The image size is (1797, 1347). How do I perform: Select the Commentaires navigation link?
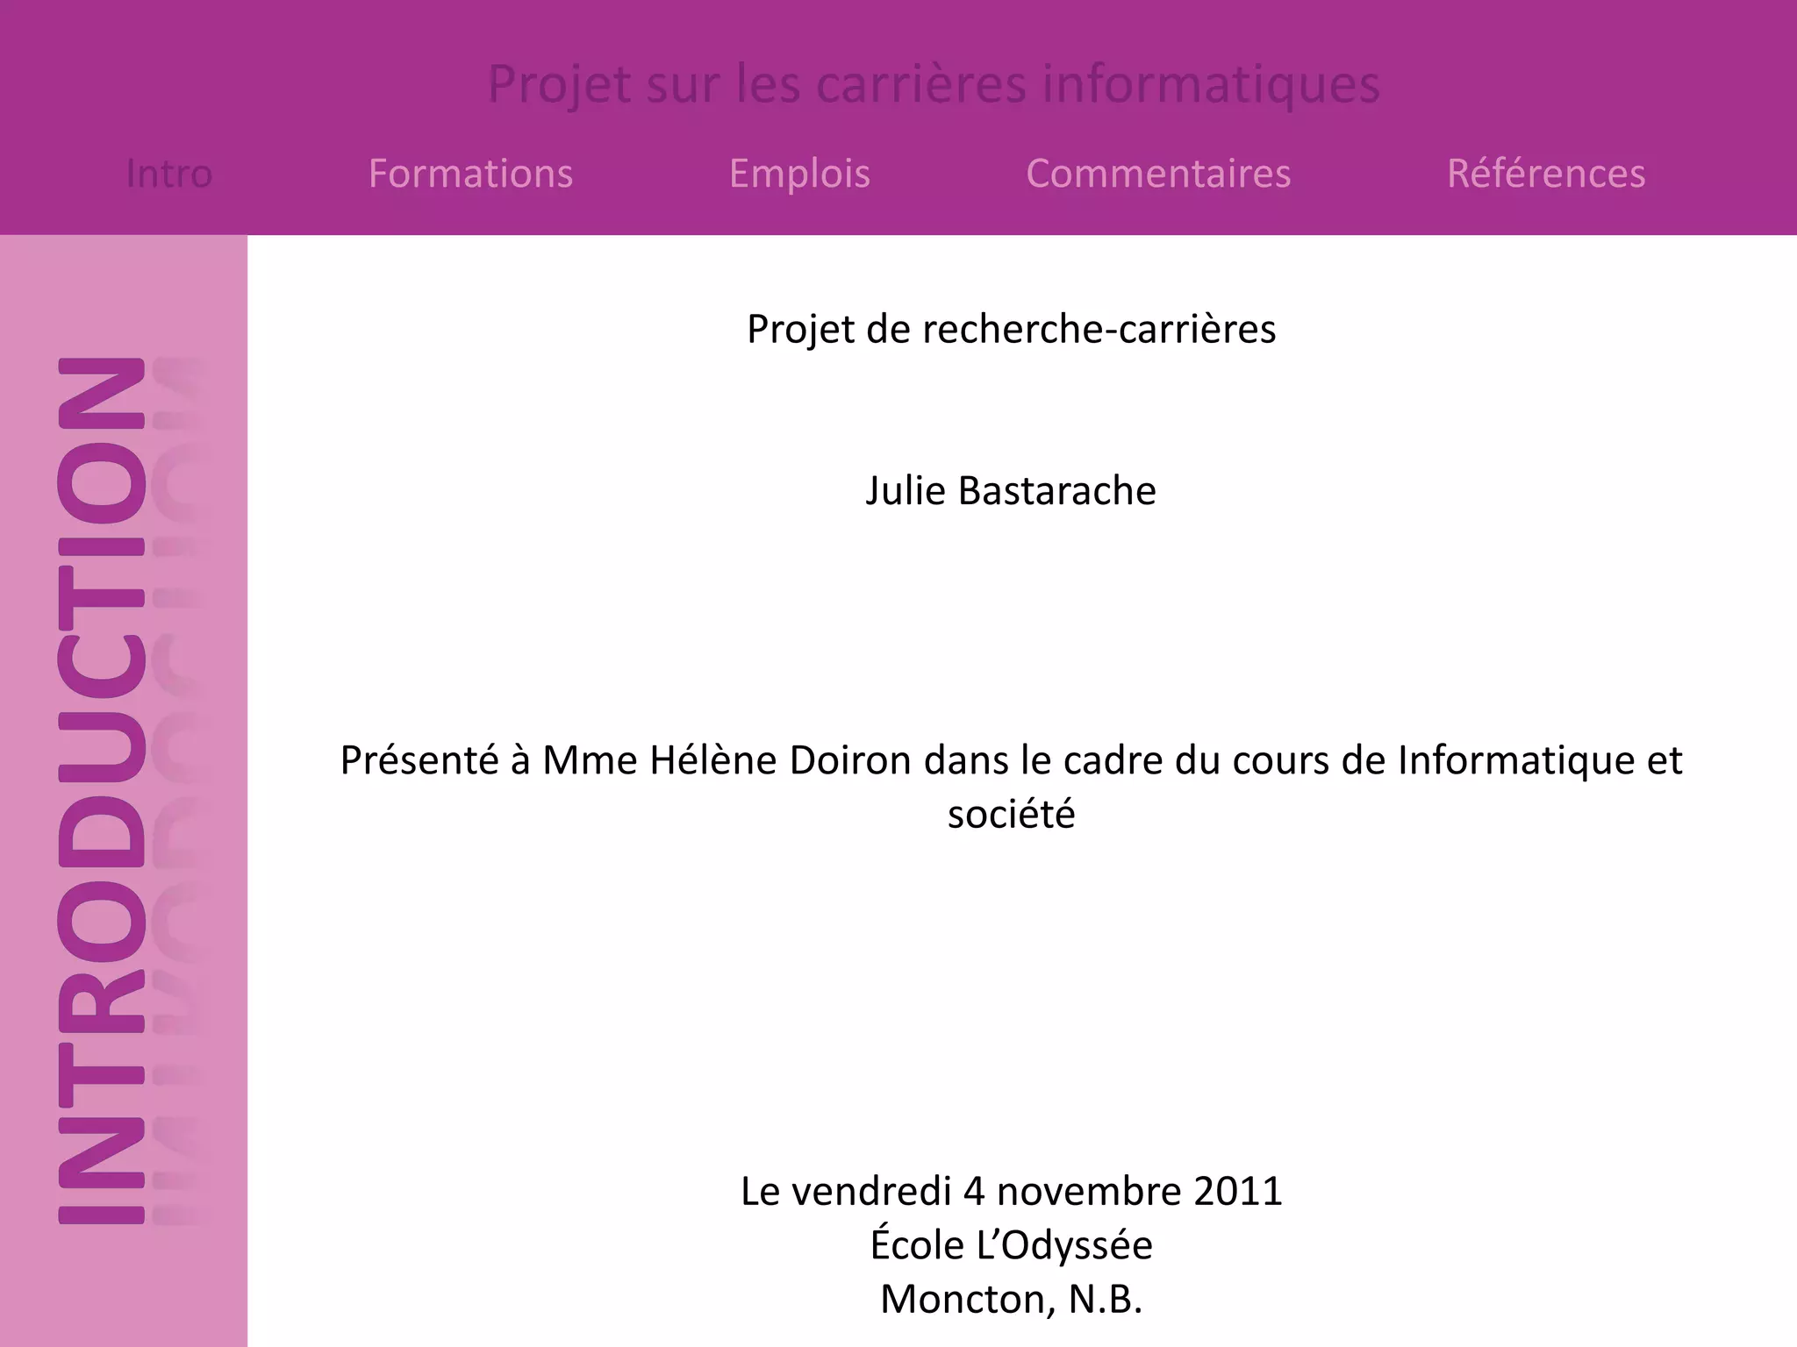pyautogui.click(x=1158, y=174)
